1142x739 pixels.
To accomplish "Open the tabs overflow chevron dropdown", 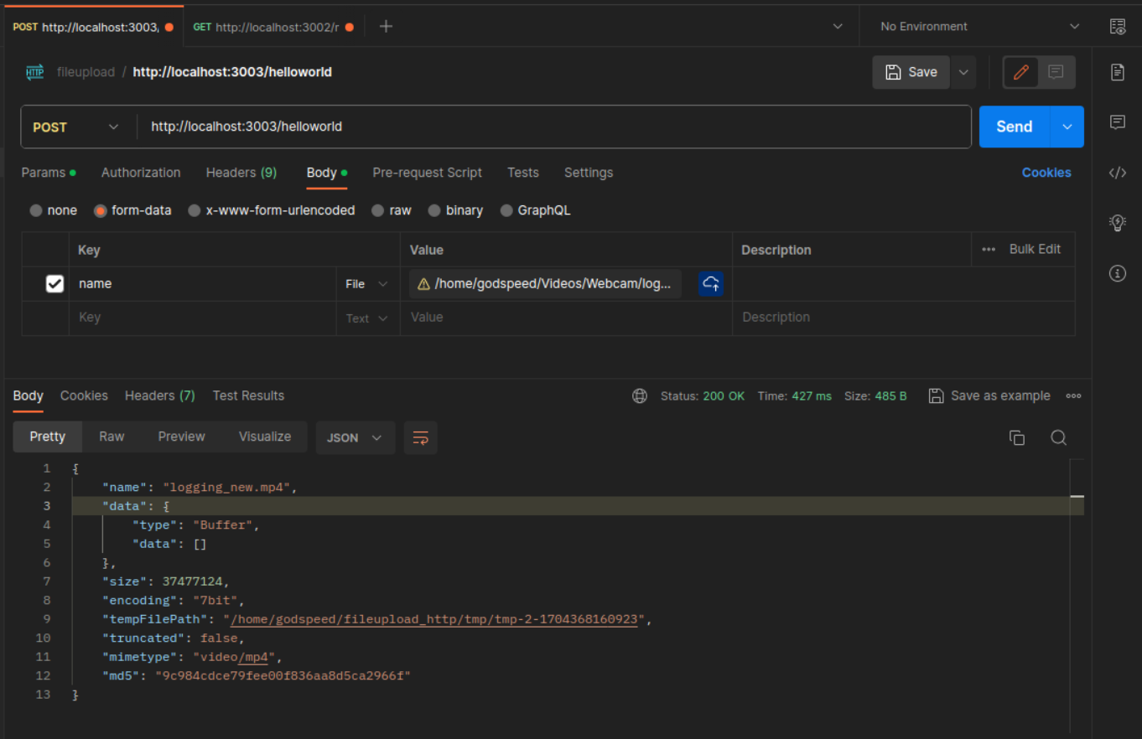I will click(838, 27).
